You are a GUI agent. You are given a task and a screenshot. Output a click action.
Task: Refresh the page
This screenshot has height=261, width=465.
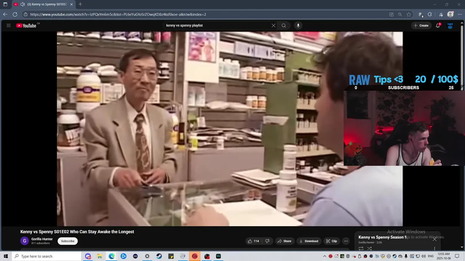click(15, 14)
